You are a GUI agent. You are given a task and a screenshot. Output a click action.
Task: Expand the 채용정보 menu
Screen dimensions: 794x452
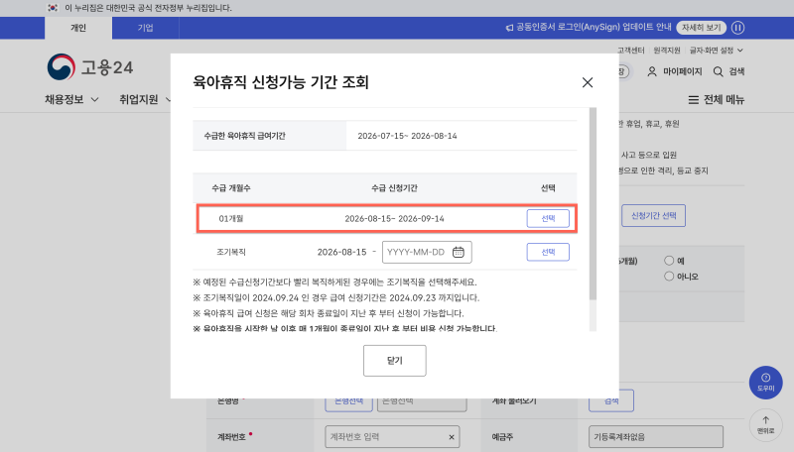click(71, 99)
